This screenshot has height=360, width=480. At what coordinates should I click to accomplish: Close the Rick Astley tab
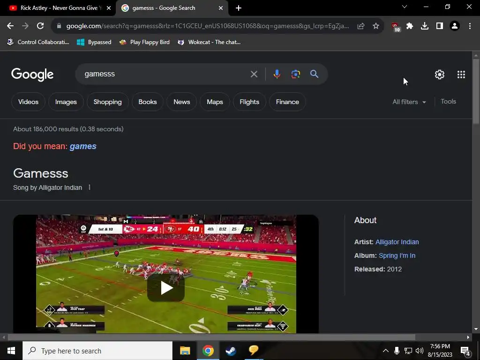point(109,8)
